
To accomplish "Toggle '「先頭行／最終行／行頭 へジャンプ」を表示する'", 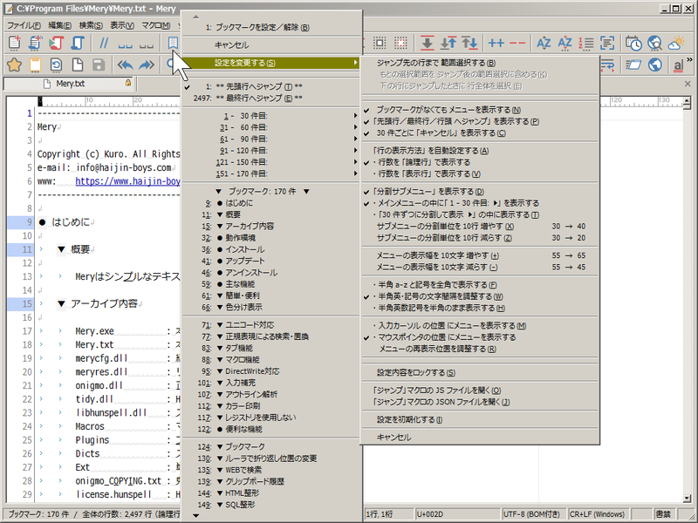I will [x=478, y=121].
